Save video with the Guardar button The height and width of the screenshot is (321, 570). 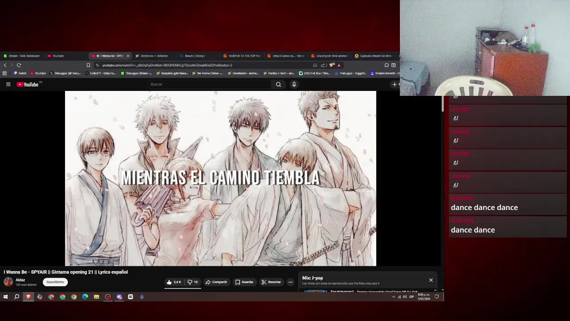tap(244, 282)
